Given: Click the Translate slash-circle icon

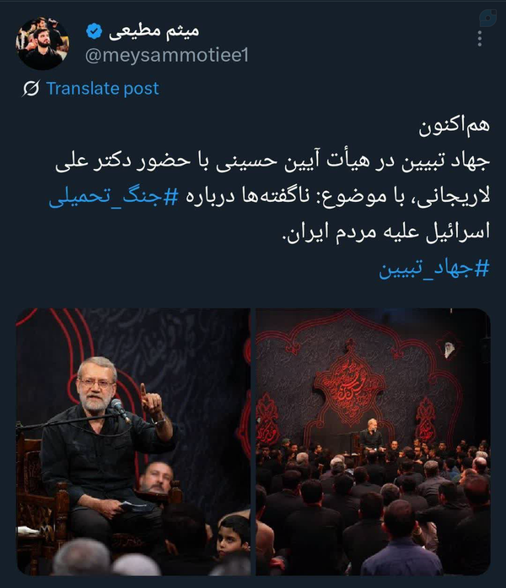Looking at the screenshot, I should [30, 89].
